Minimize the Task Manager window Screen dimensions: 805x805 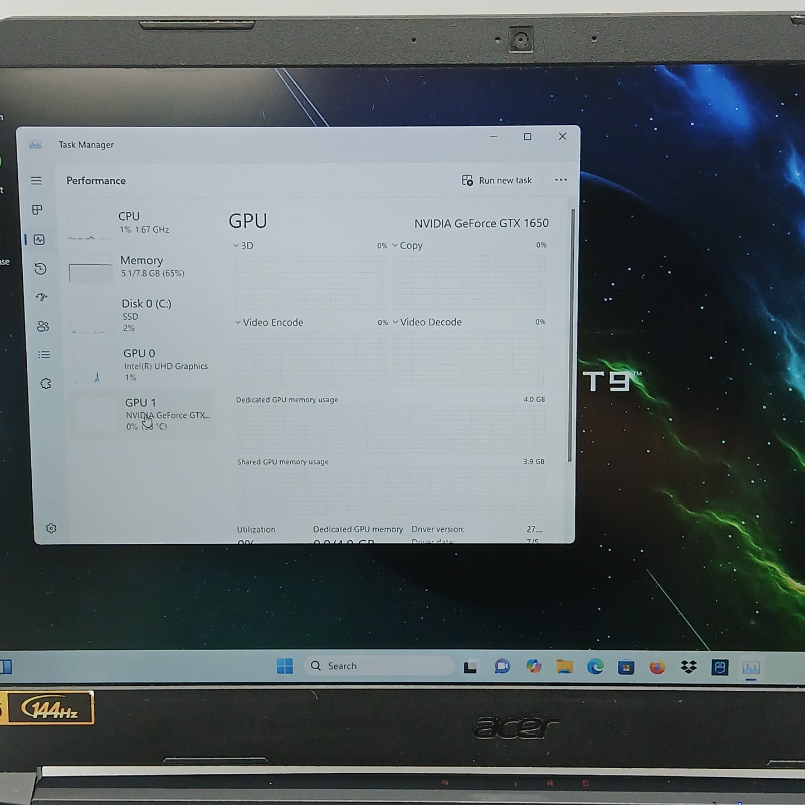point(493,137)
